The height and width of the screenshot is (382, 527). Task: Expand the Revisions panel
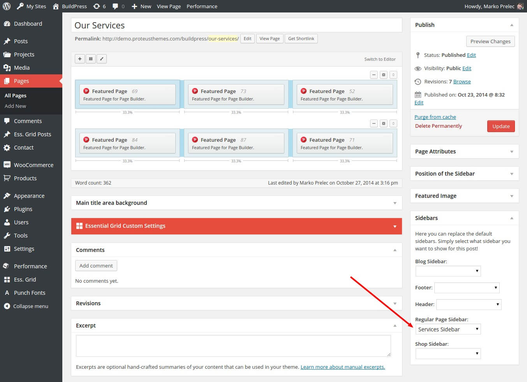click(x=395, y=304)
